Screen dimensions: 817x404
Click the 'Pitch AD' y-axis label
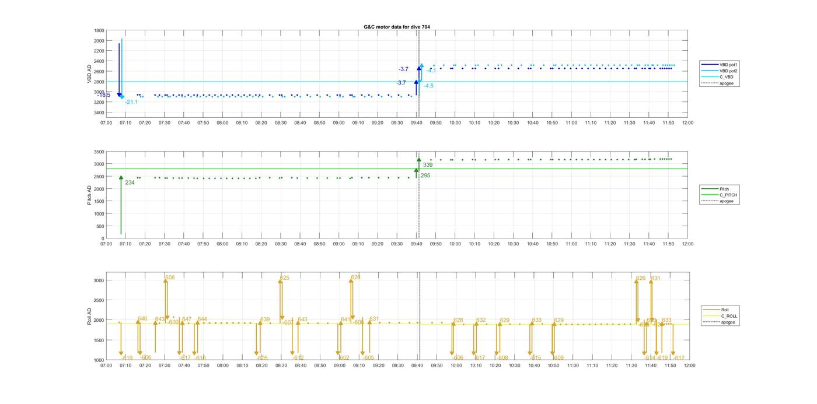click(x=90, y=195)
